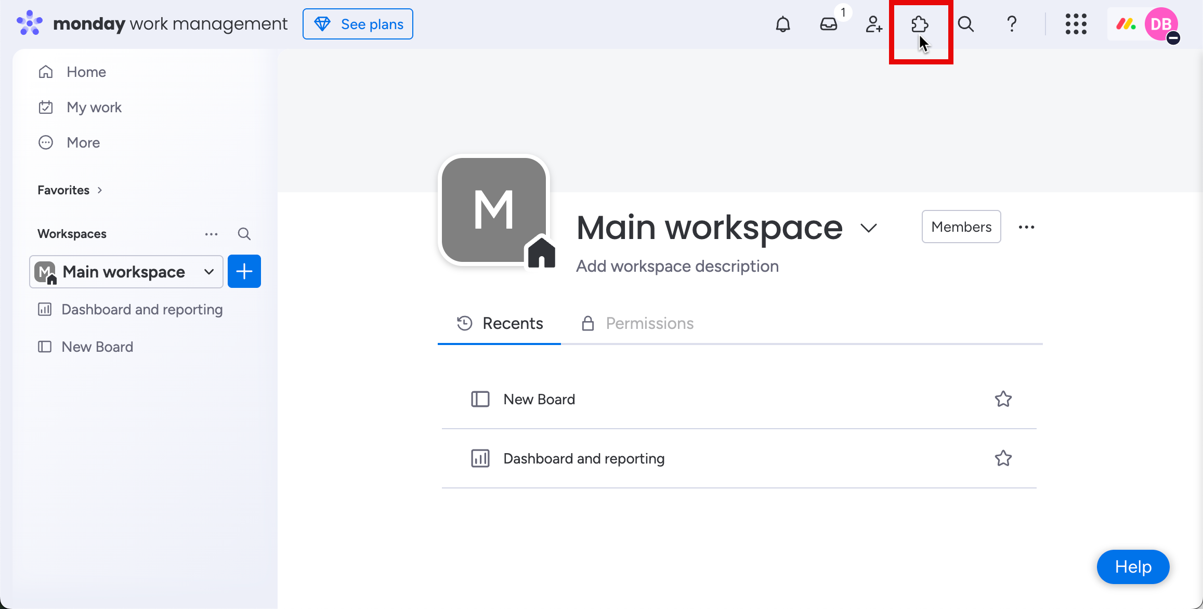The height and width of the screenshot is (609, 1203).
Task: Click the DB profile avatar
Action: click(1161, 24)
